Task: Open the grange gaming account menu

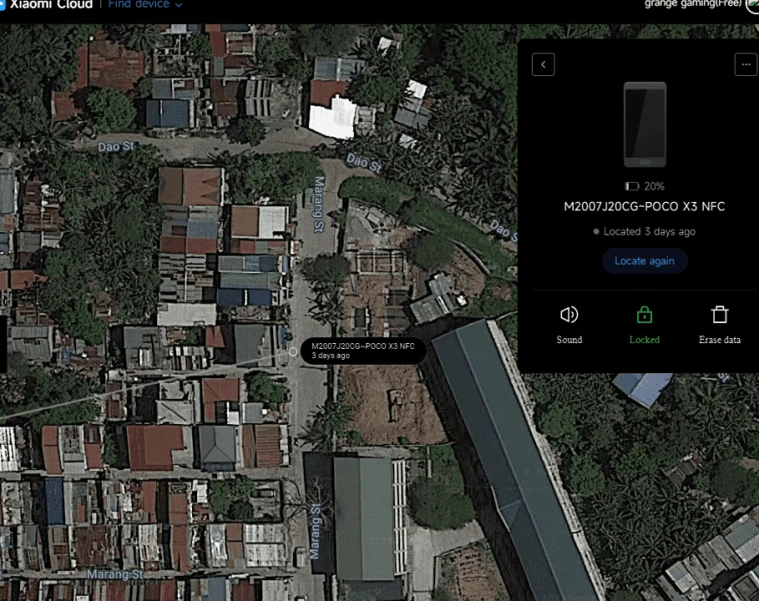Action: [693, 4]
